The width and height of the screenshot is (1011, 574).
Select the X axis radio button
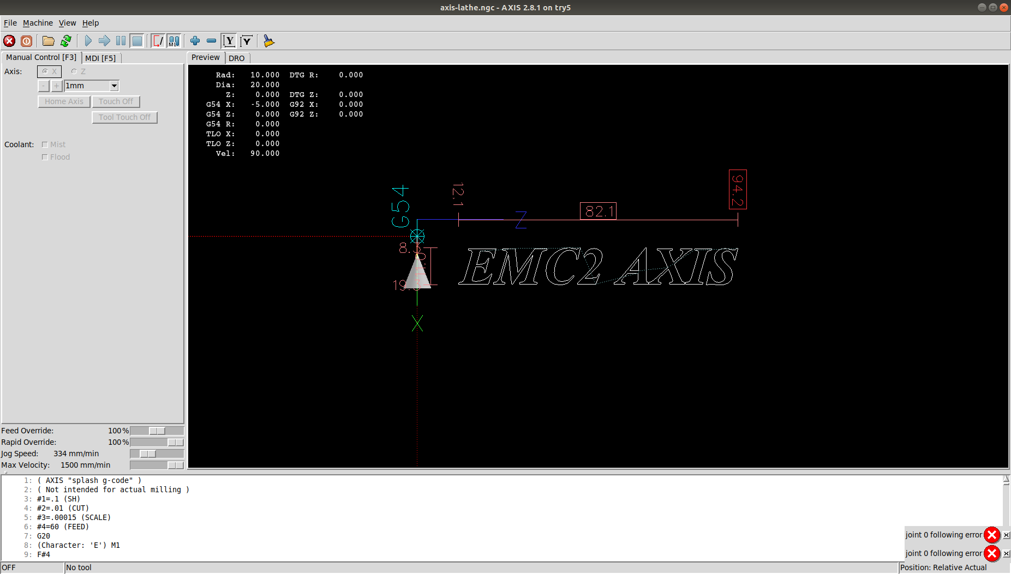[49, 71]
